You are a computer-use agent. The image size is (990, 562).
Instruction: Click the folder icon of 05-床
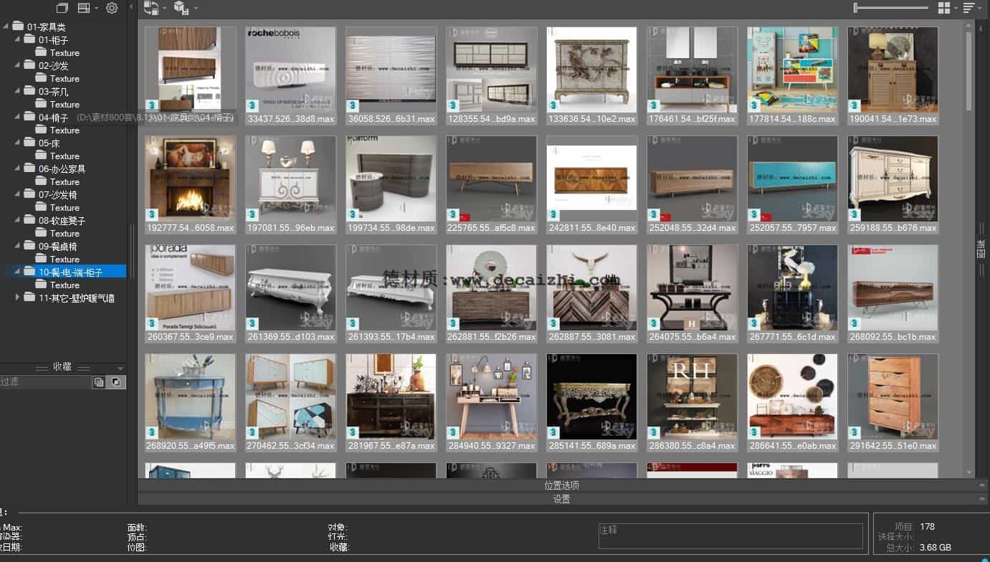(x=29, y=143)
